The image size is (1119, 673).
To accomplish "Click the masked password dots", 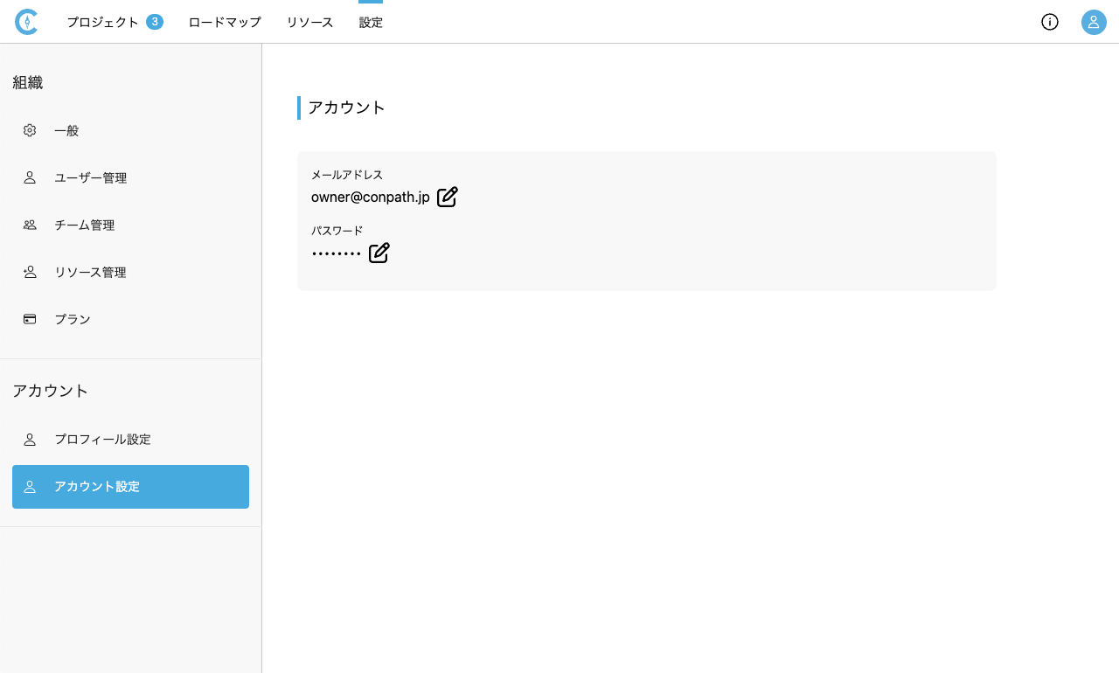I will [336, 253].
